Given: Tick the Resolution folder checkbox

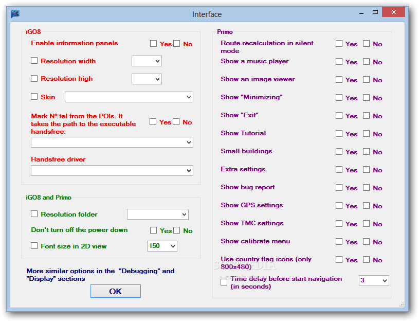Looking at the screenshot, I should [x=34, y=214].
